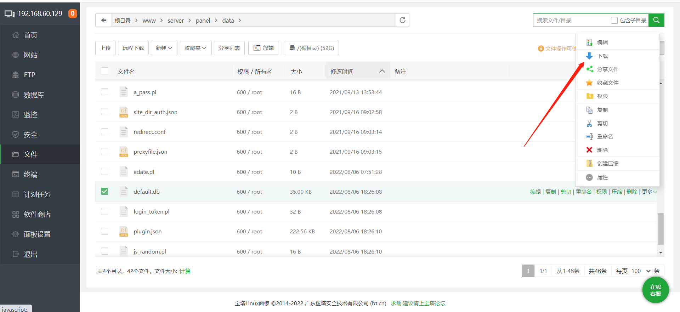This screenshot has width=680, height=312.
Task: Click the database icon for 数据库
Action: click(16, 95)
